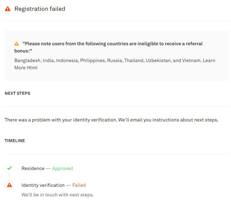Click the Identity verification timeline entry
Image resolution: width=231 pixels, height=206 pixels.
pyautogui.click(x=54, y=185)
